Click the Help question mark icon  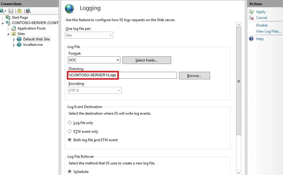[251, 39]
